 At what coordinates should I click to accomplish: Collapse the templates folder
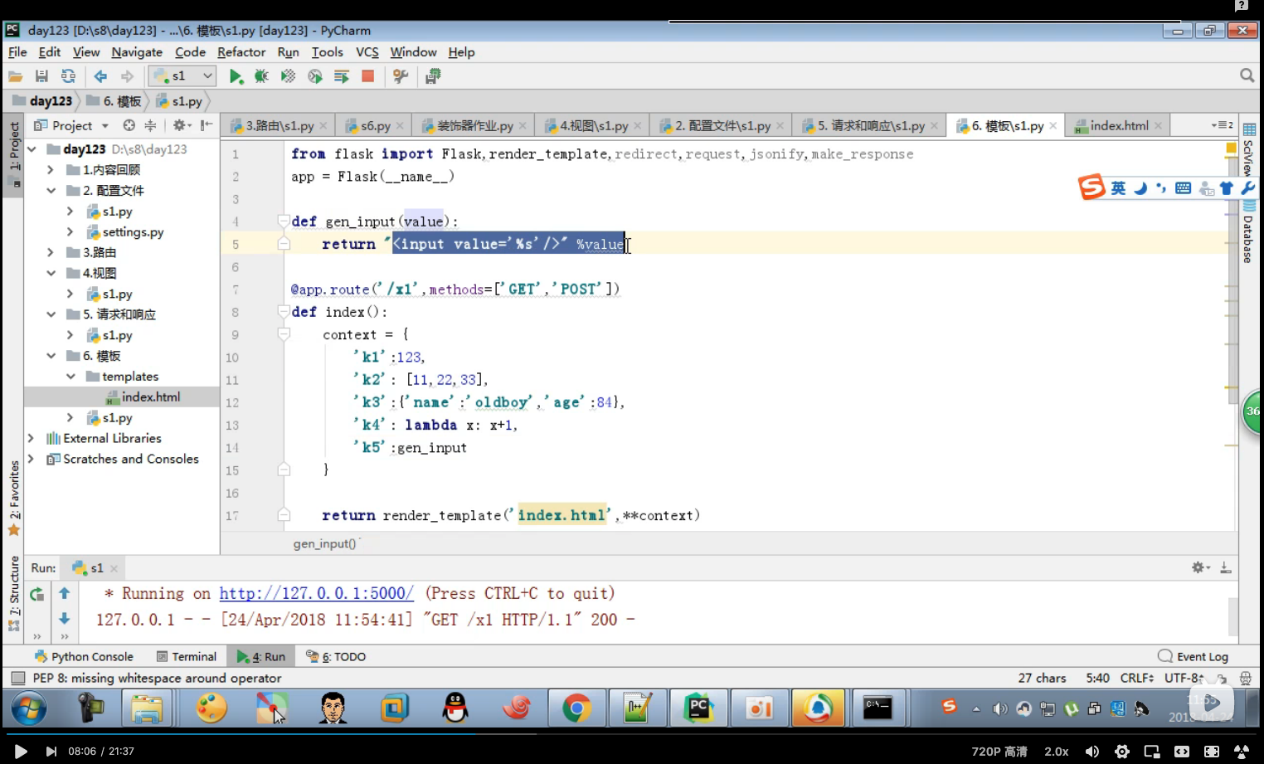70,377
